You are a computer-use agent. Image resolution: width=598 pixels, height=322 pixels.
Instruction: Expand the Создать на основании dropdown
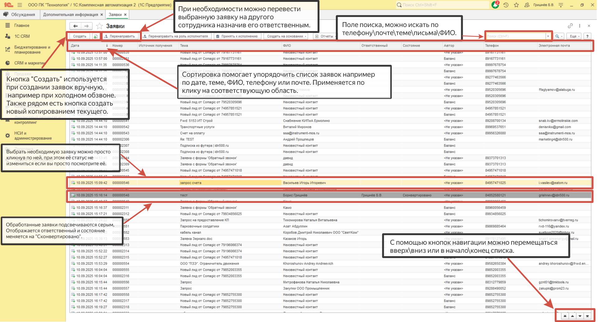point(286,36)
